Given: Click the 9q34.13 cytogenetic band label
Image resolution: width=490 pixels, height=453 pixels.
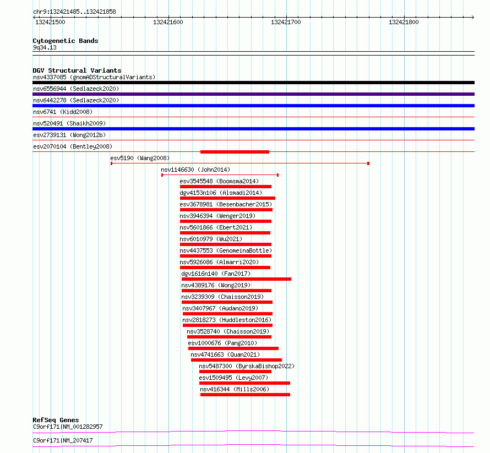Looking at the screenshot, I should [45, 47].
